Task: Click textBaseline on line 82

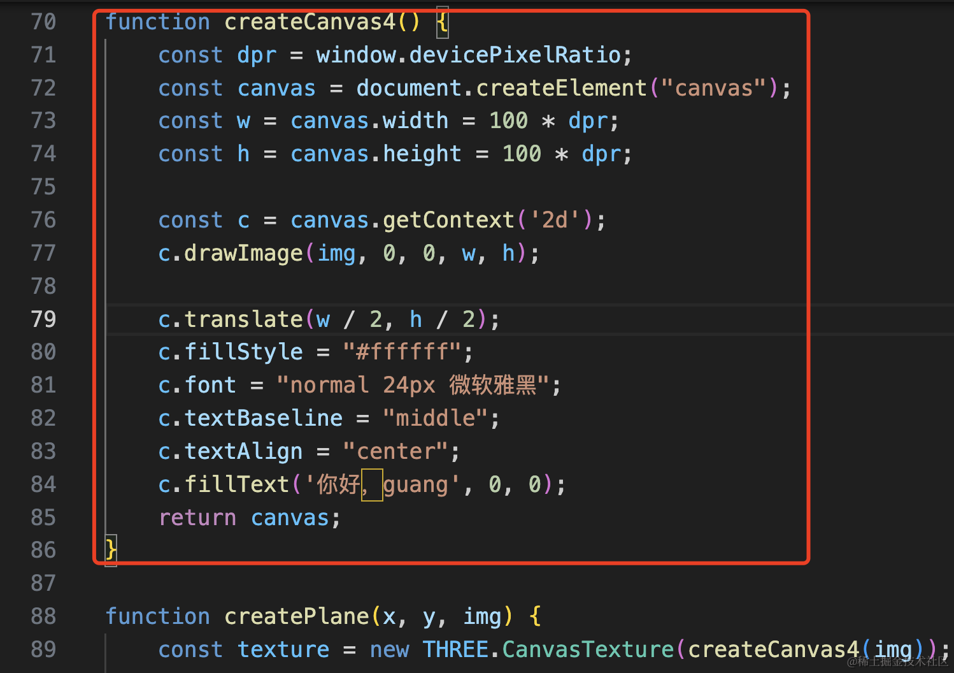Action: tap(263, 418)
